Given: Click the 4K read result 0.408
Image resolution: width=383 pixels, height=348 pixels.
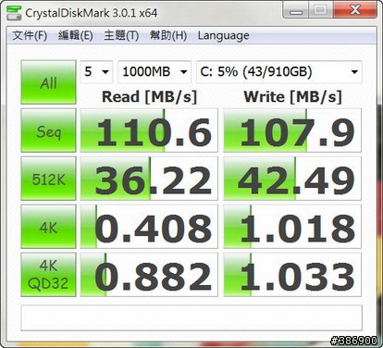Looking at the screenshot, I should (x=149, y=227).
